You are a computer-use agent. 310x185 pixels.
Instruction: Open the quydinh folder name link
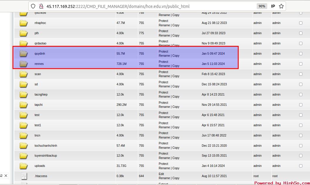(40, 53)
